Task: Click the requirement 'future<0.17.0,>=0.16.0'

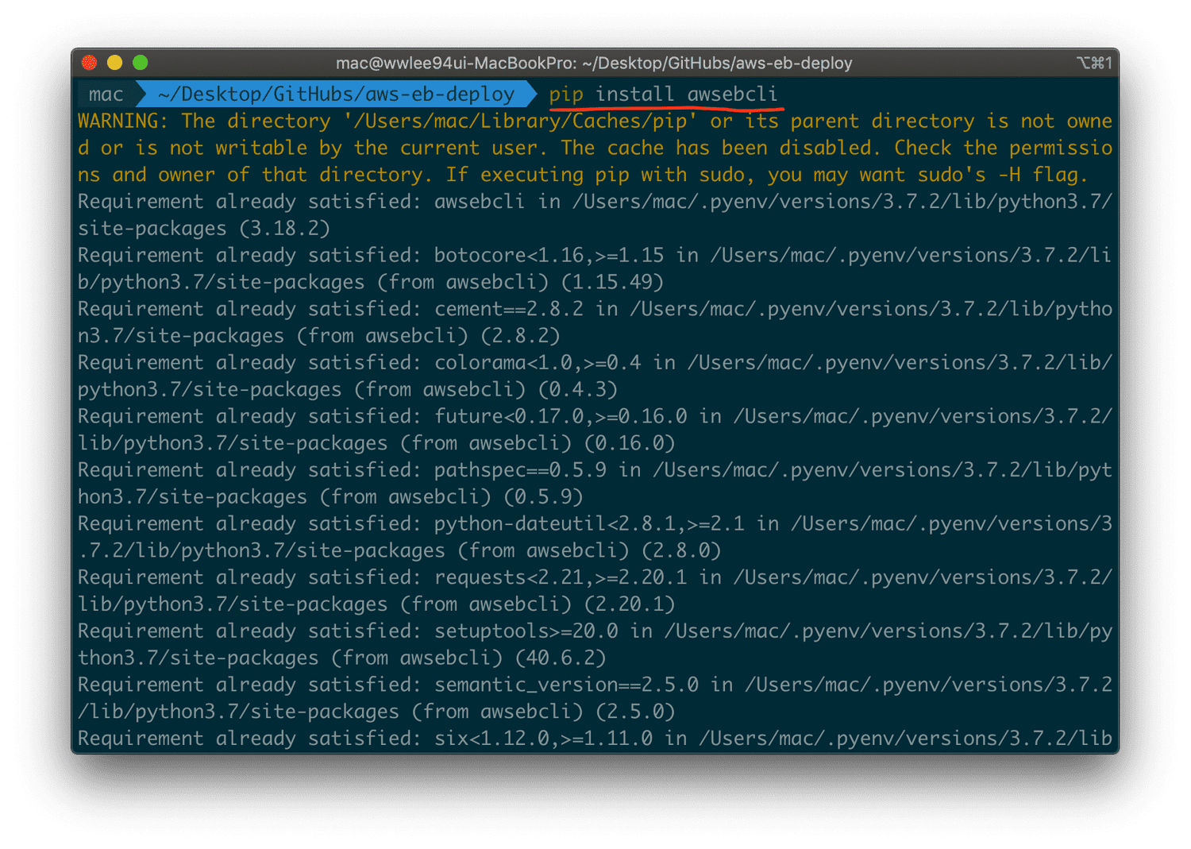Action: (561, 417)
